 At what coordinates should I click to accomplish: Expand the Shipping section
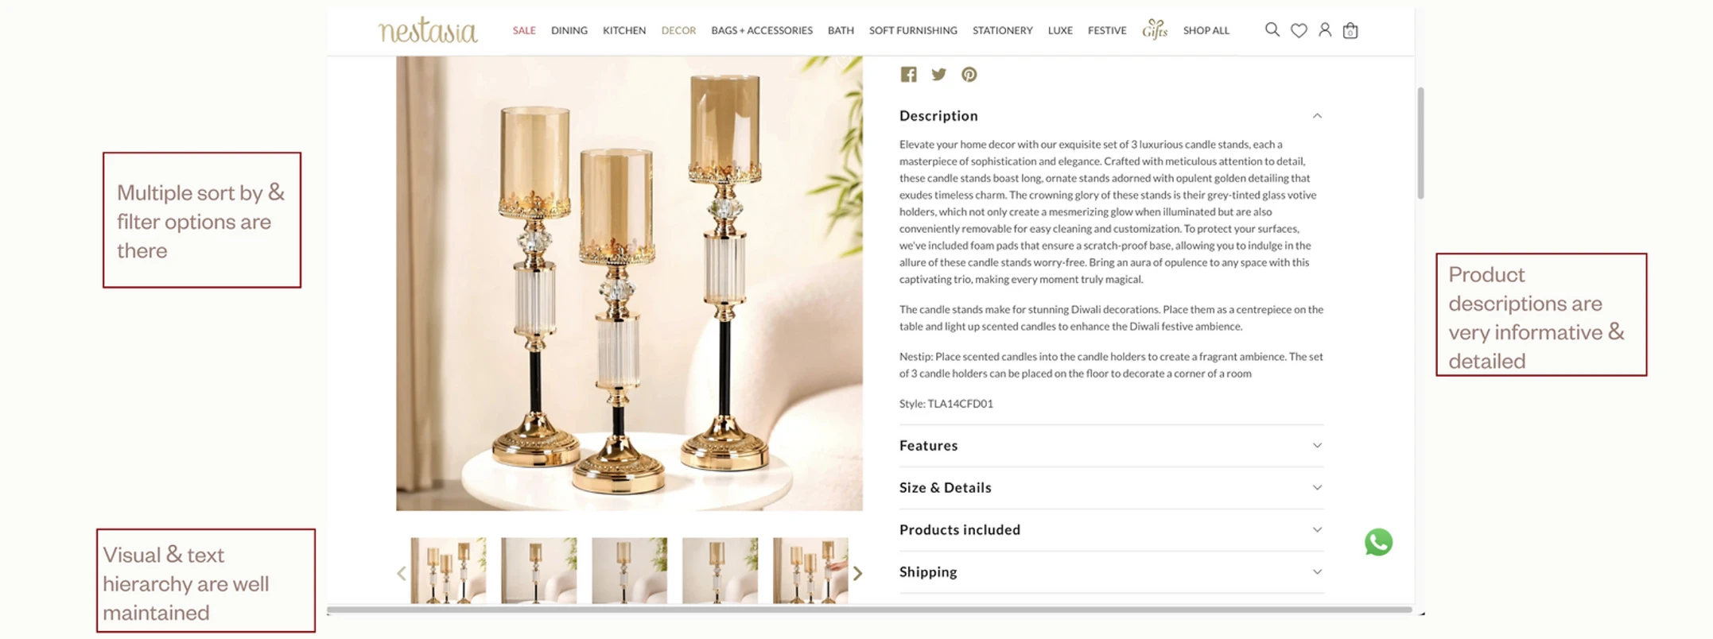tap(1111, 572)
